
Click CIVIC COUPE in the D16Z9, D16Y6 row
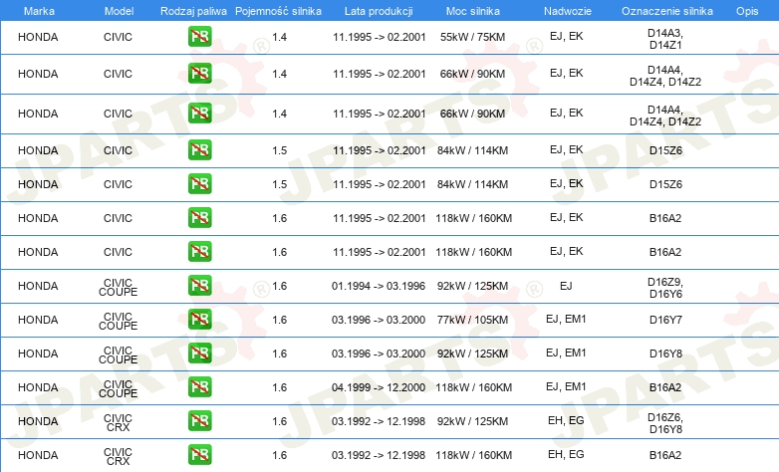pyautogui.click(x=118, y=287)
